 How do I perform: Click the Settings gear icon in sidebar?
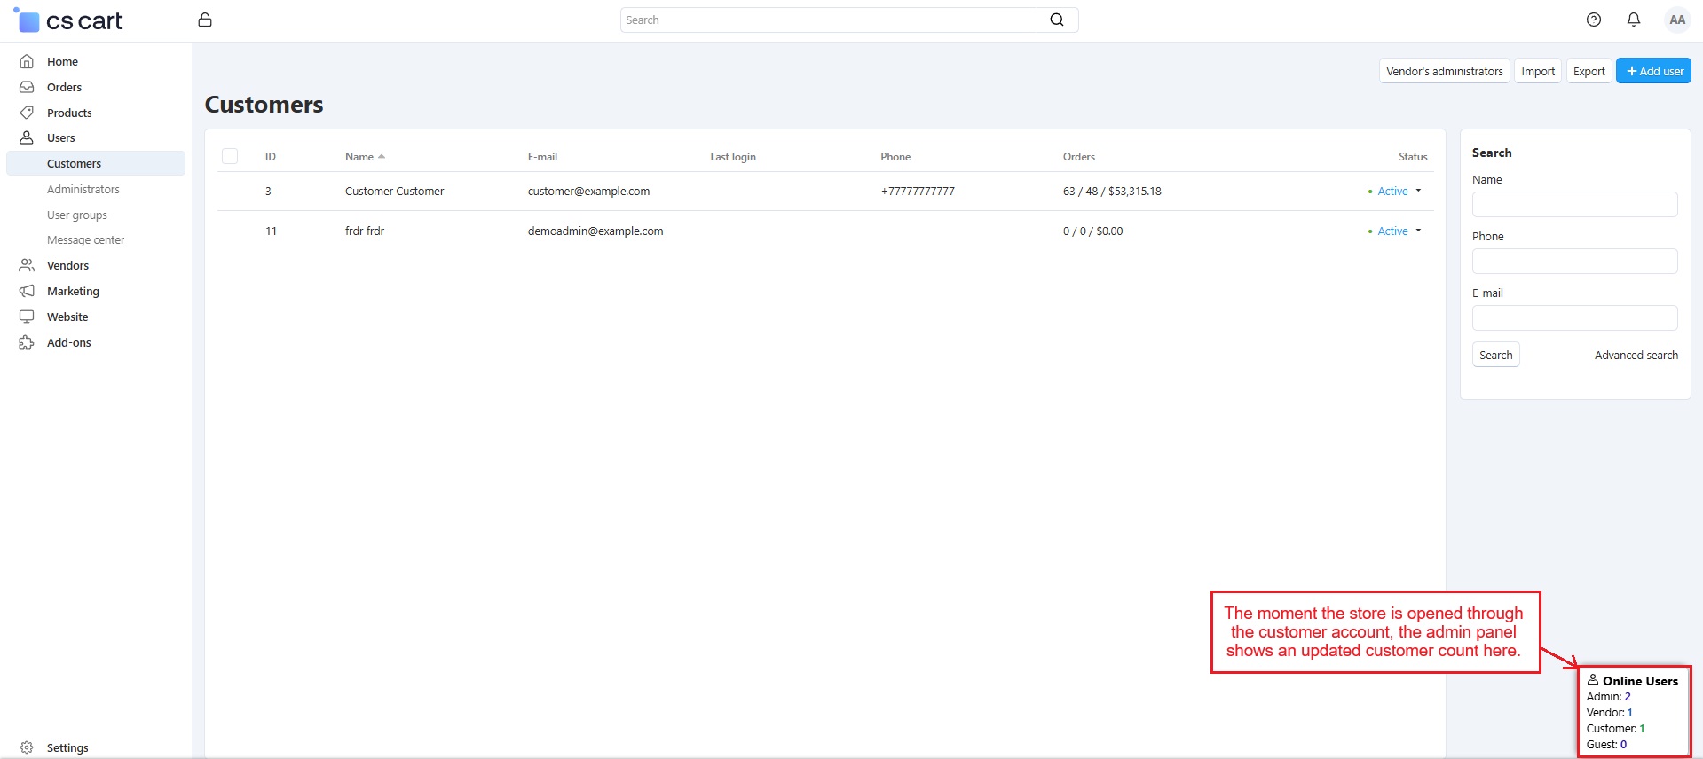(x=27, y=747)
